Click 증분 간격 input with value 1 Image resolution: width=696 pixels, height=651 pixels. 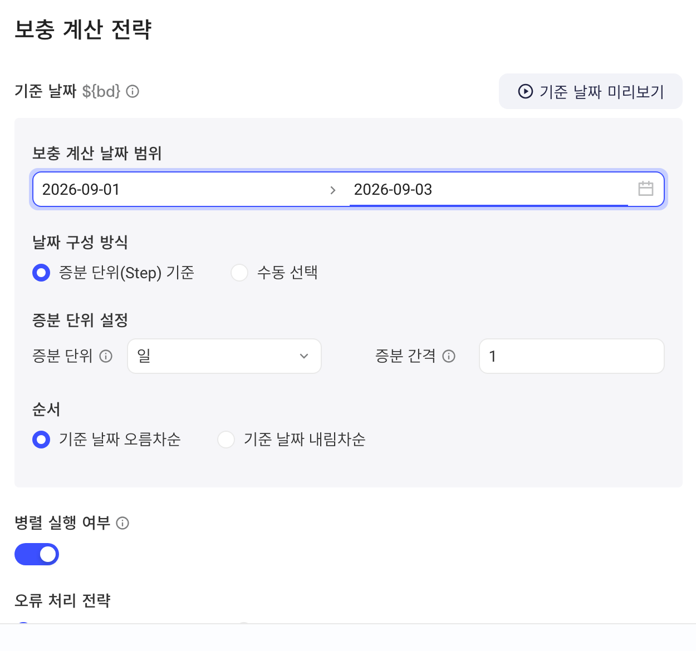572,356
